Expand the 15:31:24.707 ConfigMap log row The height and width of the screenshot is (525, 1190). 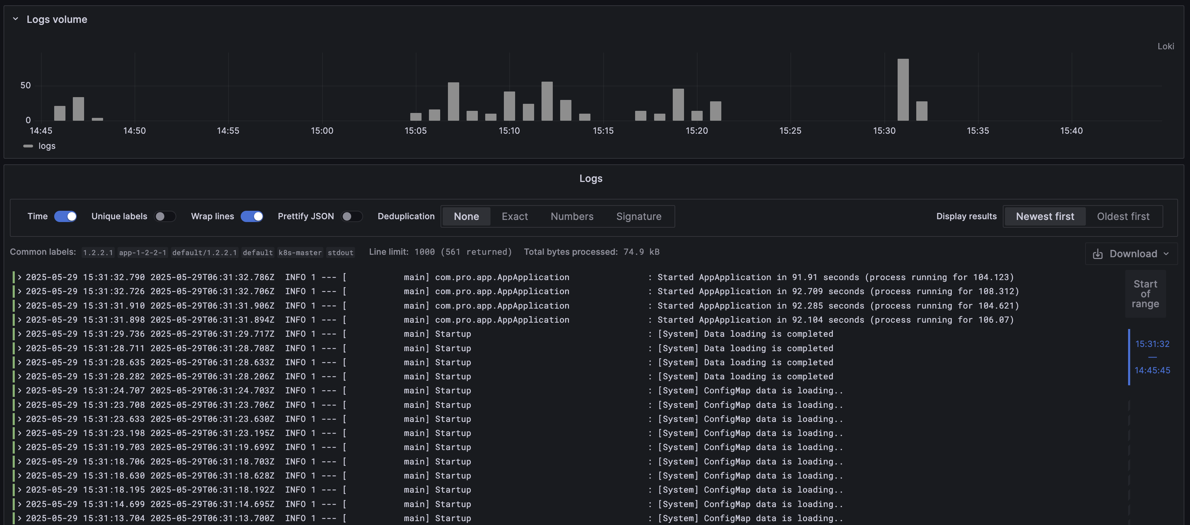(x=20, y=391)
